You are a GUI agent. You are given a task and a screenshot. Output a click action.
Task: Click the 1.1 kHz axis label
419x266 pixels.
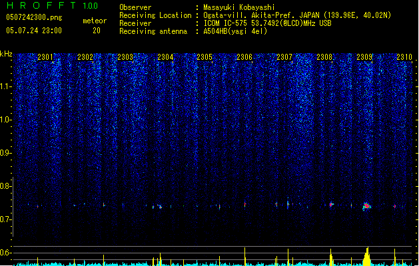(x=6, y=86)
